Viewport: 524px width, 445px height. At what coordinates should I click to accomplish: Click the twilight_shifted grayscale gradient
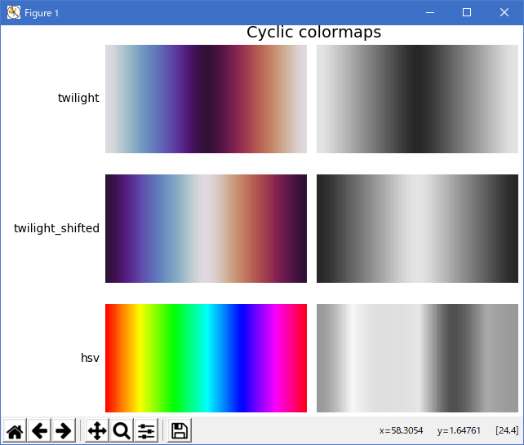pyautogui.click(x=417, y=228)
